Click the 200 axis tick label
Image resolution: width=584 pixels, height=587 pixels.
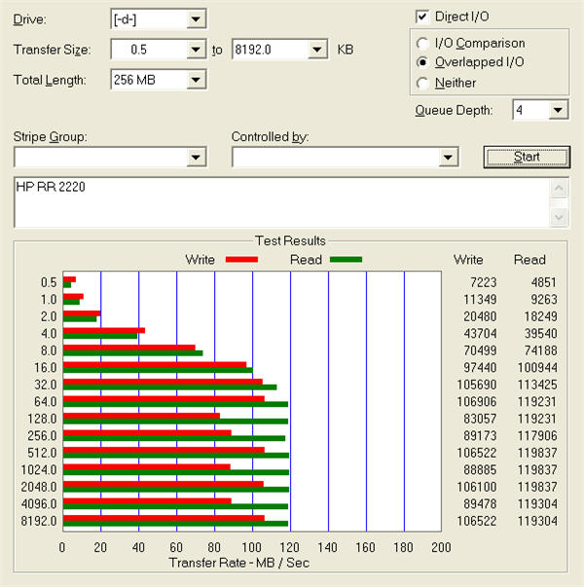tap(441, 547)
